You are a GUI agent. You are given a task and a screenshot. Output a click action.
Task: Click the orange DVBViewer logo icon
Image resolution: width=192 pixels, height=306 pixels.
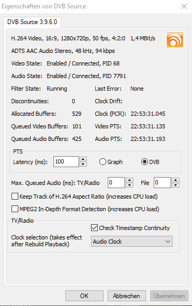point(175,40)
